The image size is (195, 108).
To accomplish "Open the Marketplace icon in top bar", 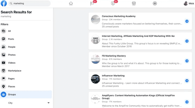I will [x=134, y=4].
